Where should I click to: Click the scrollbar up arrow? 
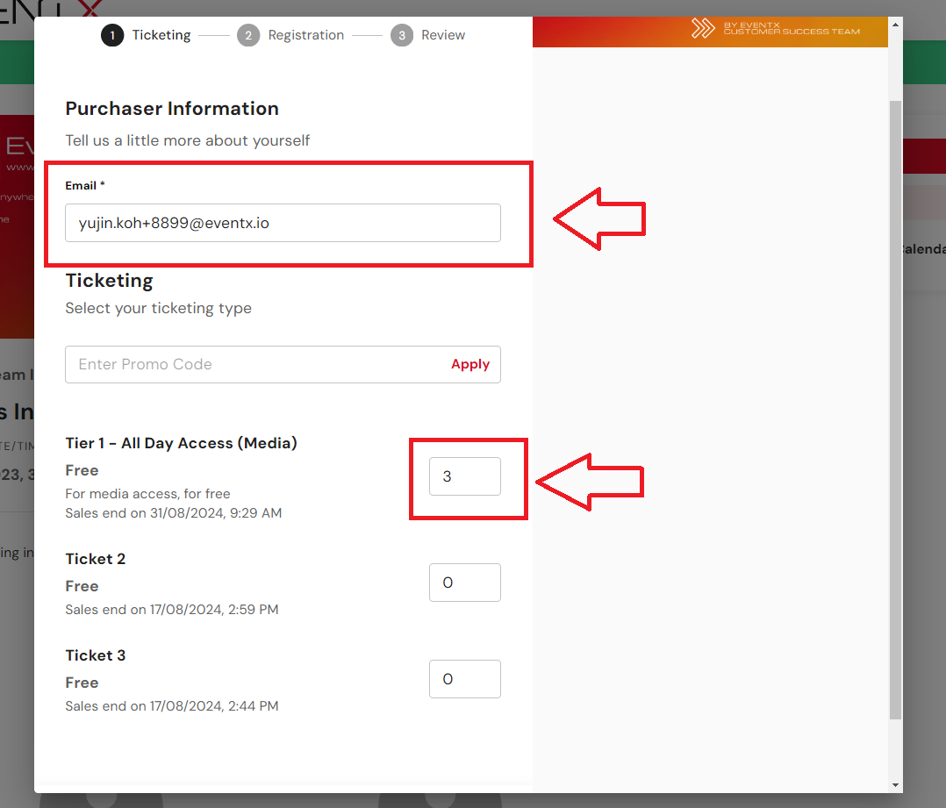pyautogui.click(x=895, y=25)
